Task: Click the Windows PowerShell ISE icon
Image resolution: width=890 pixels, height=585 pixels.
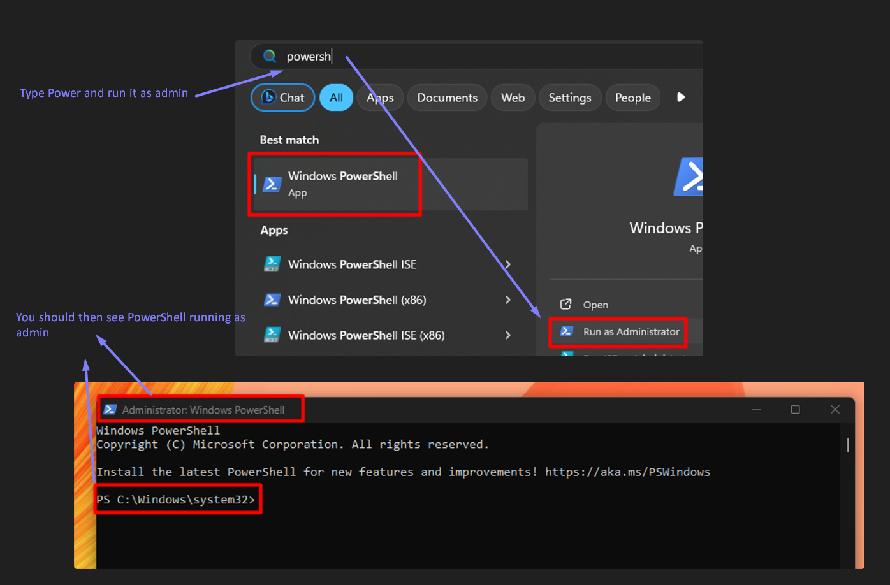Action: [272, 264]
